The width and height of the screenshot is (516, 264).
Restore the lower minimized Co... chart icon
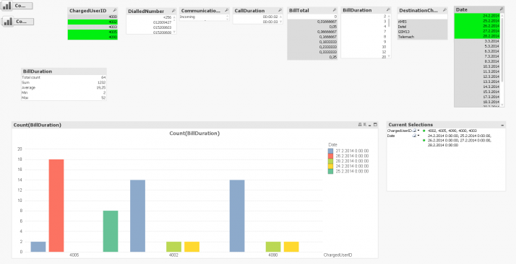pyautogui.click(x=17, y=22)
